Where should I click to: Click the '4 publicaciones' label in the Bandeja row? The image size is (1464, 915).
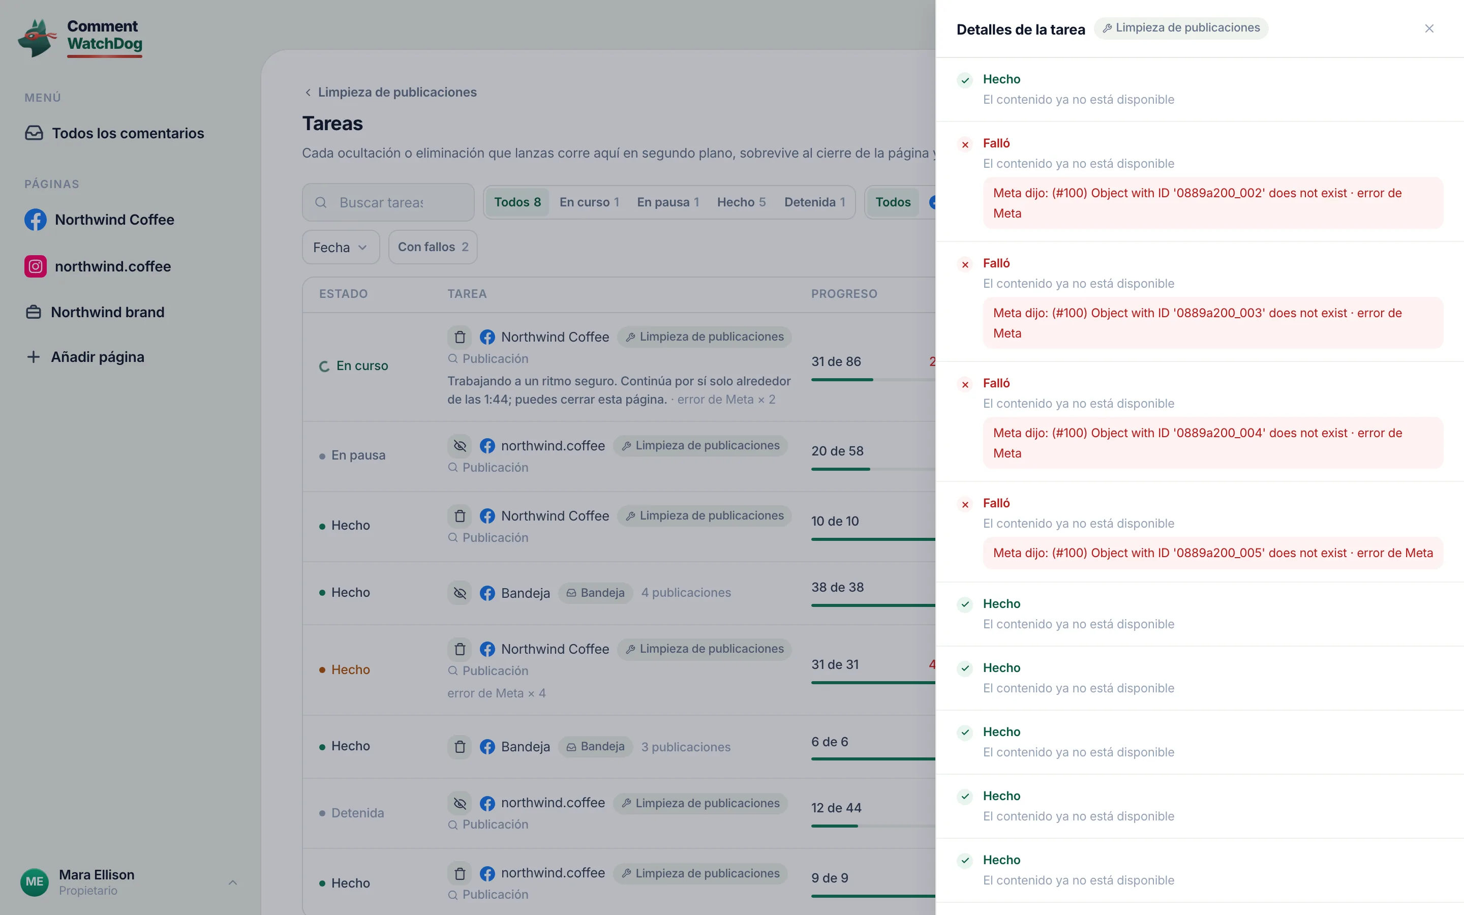(x=686, y=592)
